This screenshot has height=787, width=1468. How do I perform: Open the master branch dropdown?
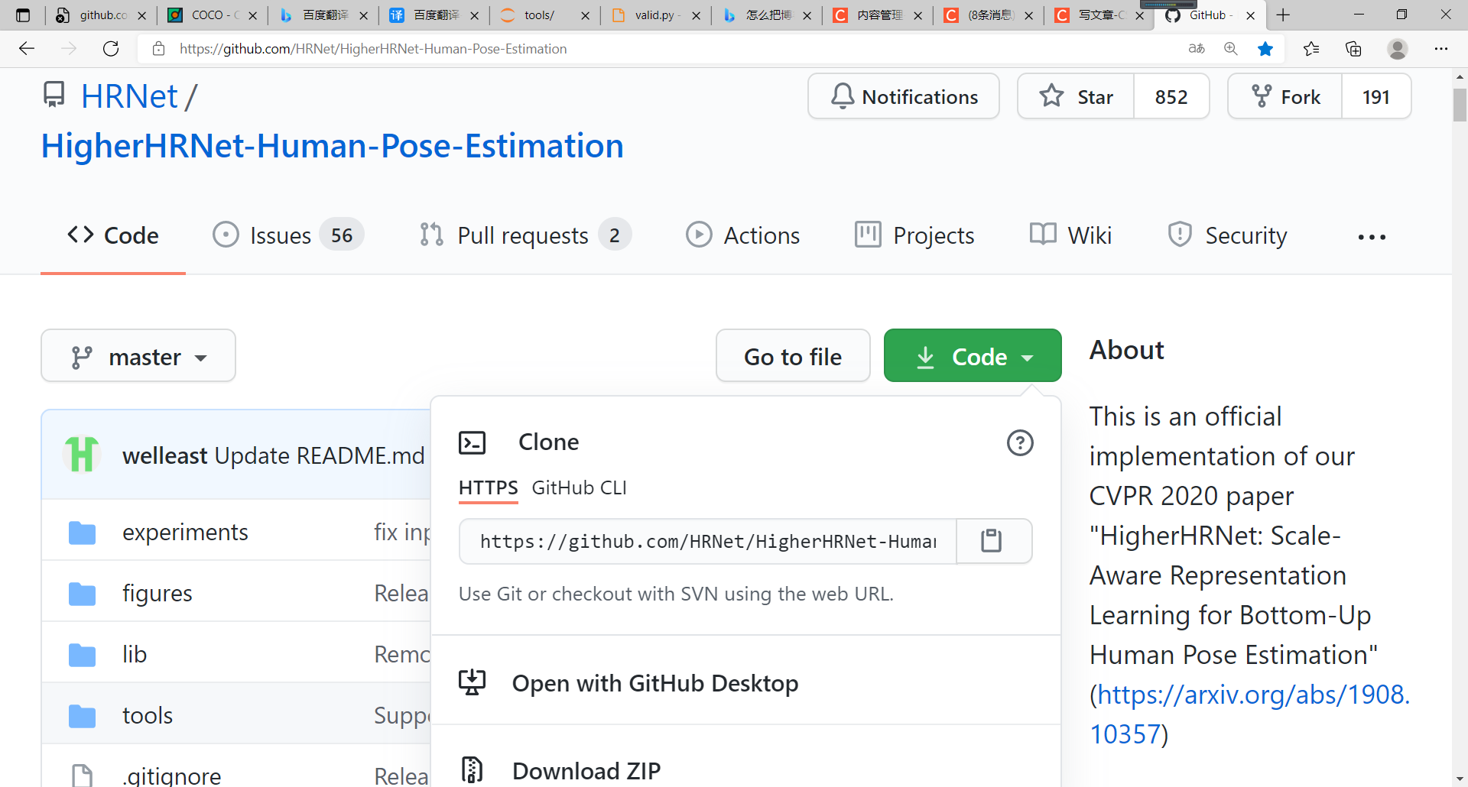138,355
